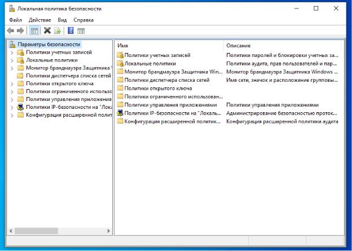Expand Политики управления приложениями node
The width and height of the screenshot is (352, 251).
(x=12, y=99)
